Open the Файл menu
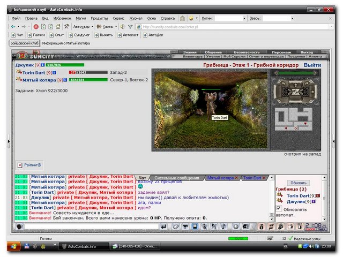This screenshot has width=343, height=257. [x=16, y=18]
